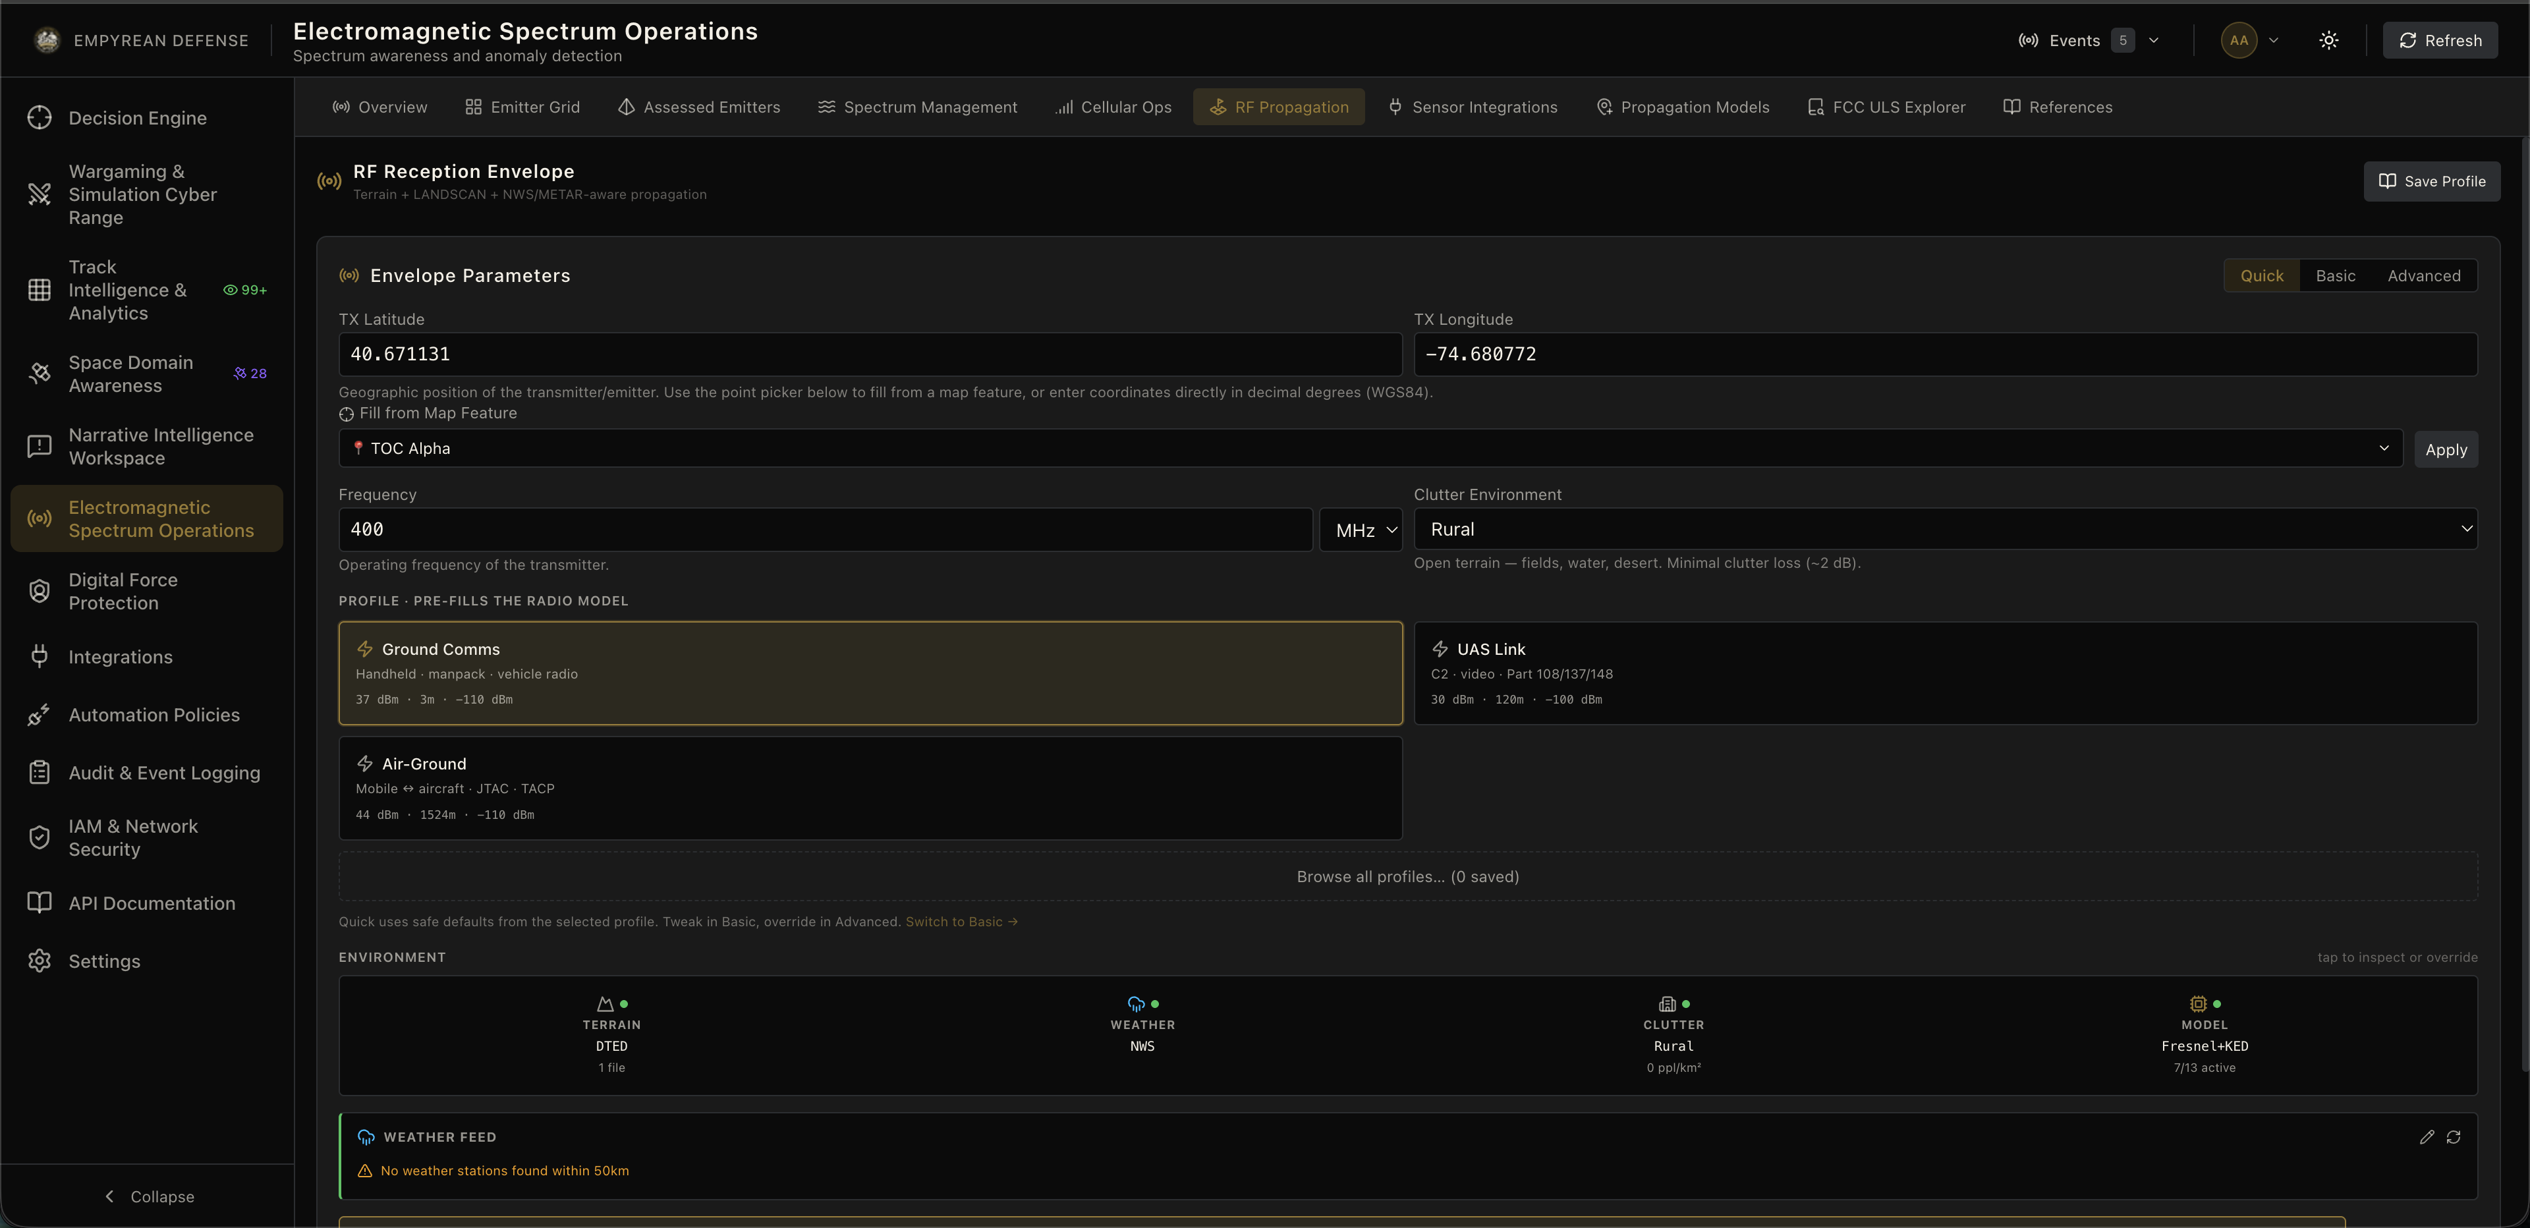Image resolution: width=2530 pixels, height=1228 pixels.
Task: Click into the Frequency input field
Action: click(x=825, y=530)
